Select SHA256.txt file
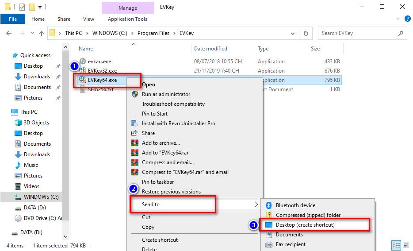The width and height of the screenshot is (413, 251). [x=101, y=89]
